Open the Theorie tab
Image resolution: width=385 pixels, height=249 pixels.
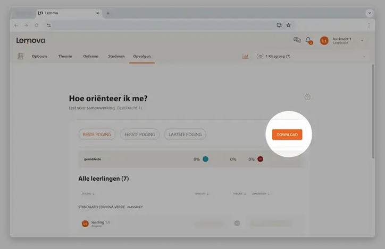[x=65, y=56]
